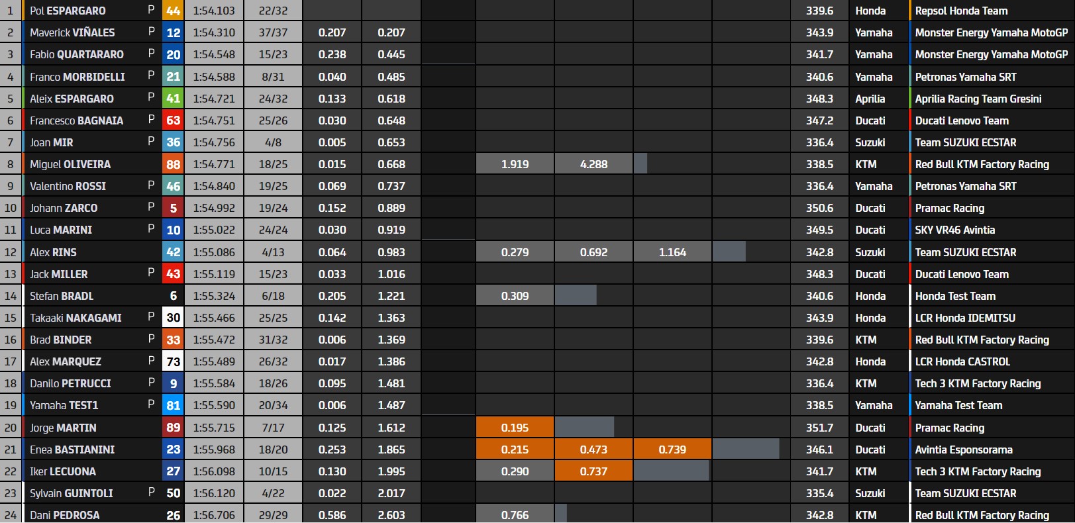
Task: Click rider name Maverick VIÑALES
Action: [72, 32]
